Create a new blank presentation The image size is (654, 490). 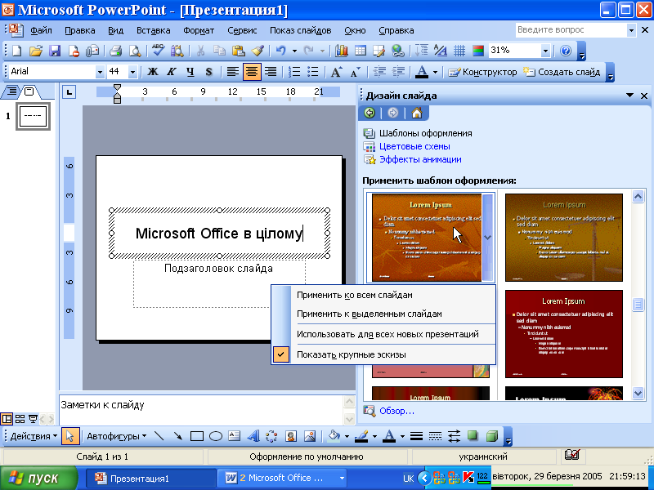coord(16,51)
